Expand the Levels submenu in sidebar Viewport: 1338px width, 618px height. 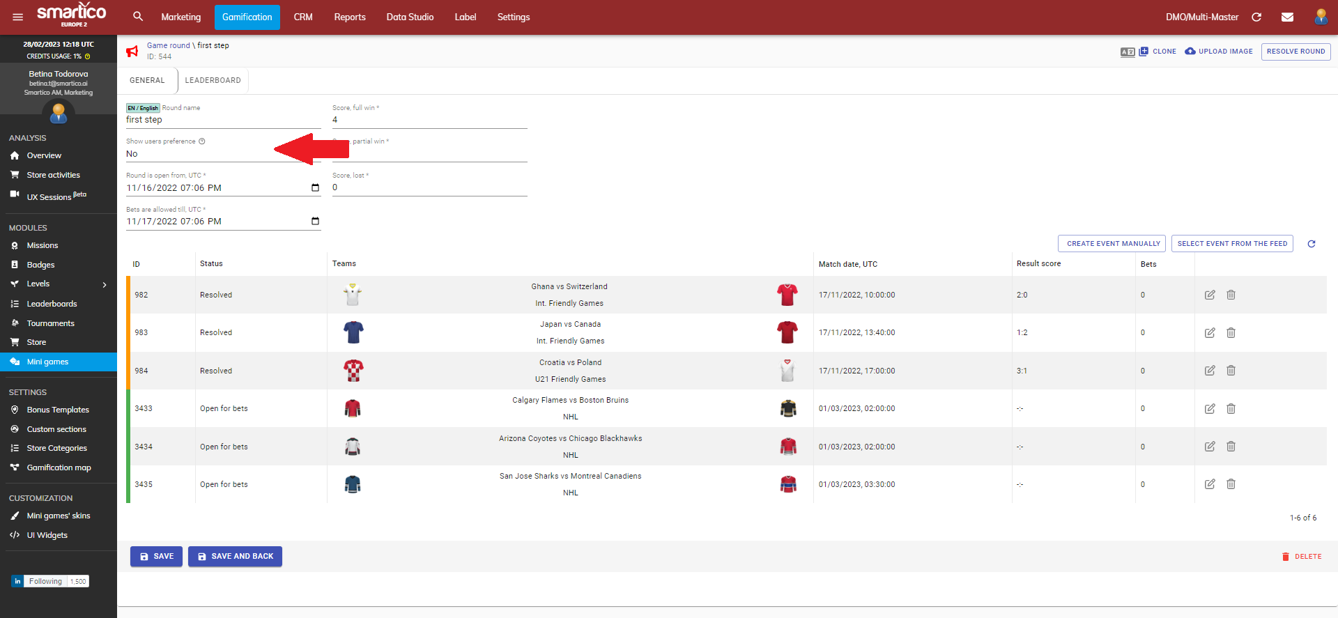point(105,284)
